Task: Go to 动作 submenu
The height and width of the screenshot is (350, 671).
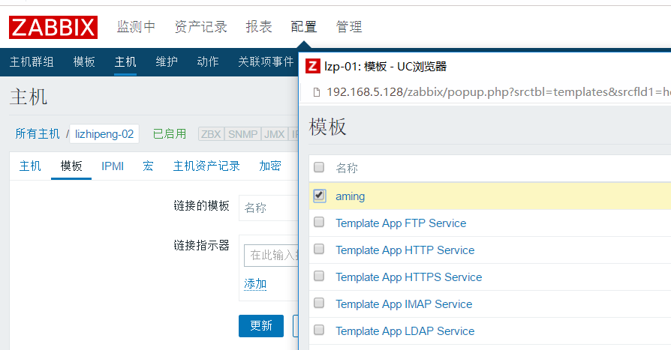Action: pos(208,62)
